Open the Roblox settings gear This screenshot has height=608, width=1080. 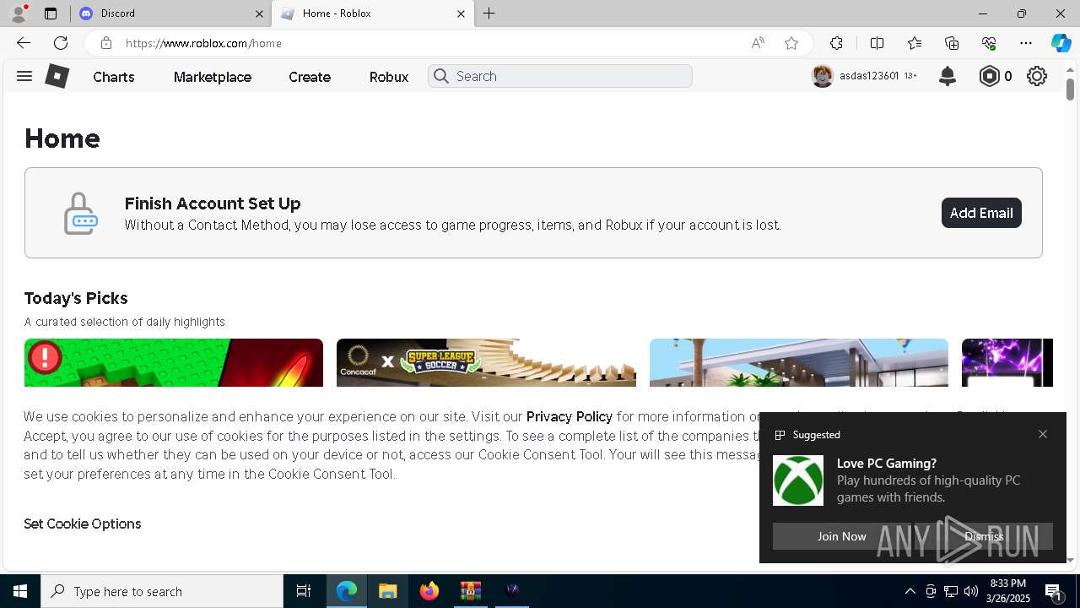tap(1037, 76)
